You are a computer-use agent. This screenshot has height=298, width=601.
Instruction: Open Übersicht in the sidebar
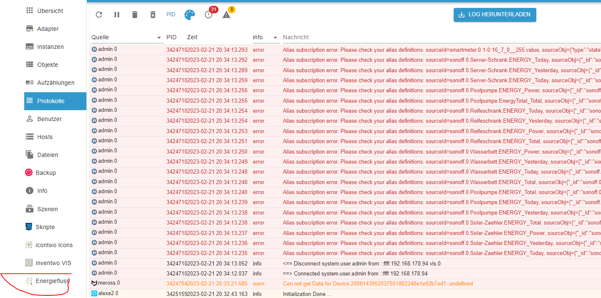tap(55, 11)
